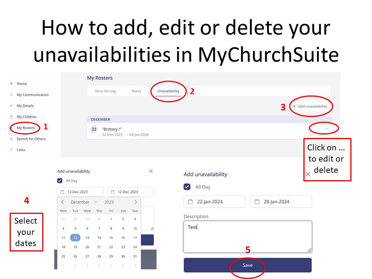Click the Home house icon
The image size is (372, 279).
click(11, 84)
